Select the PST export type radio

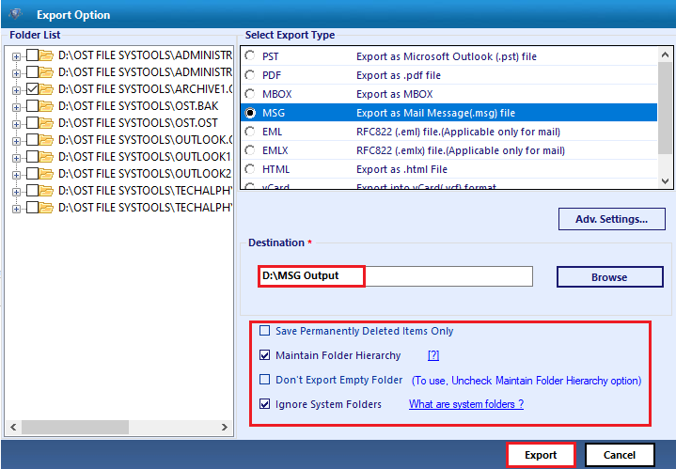click(249, 56)
